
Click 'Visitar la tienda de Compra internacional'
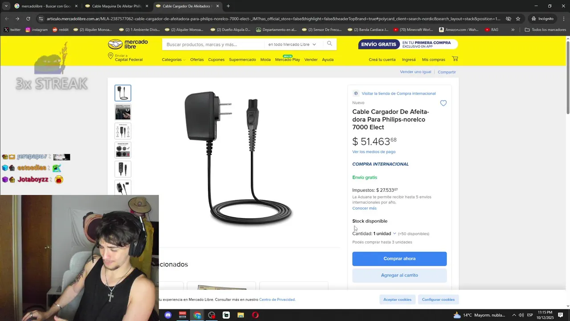coord(399,94)
